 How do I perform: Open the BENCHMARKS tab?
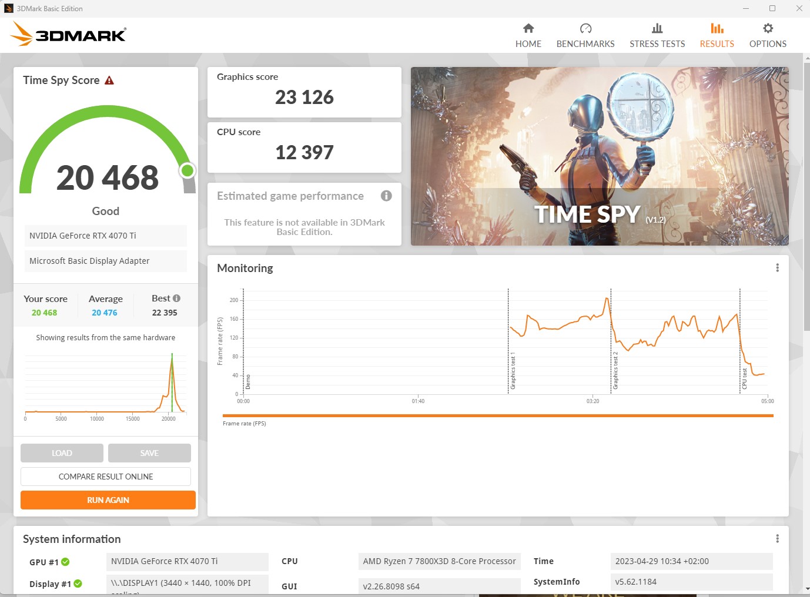[585, 36]
